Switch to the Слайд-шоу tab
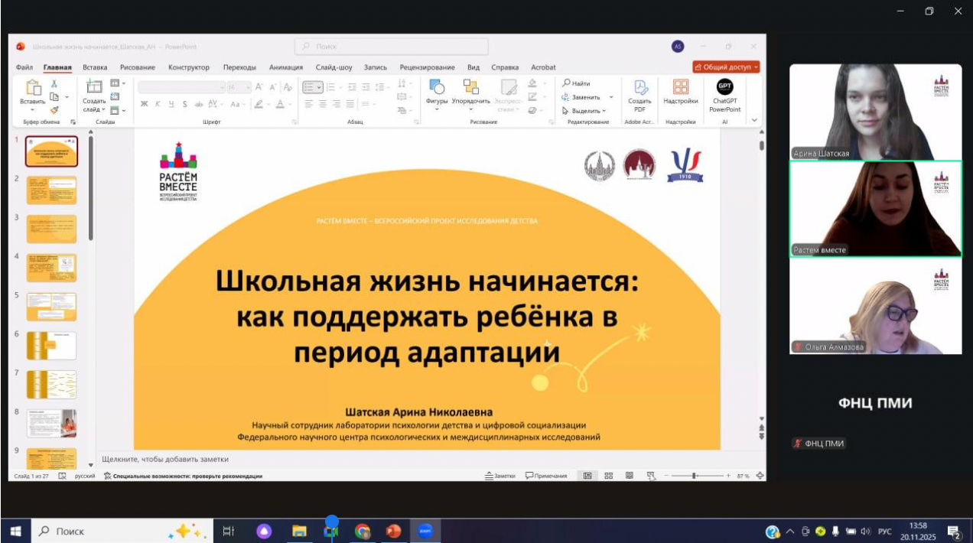Screen dimensions: 973x543 coord(334,67)
